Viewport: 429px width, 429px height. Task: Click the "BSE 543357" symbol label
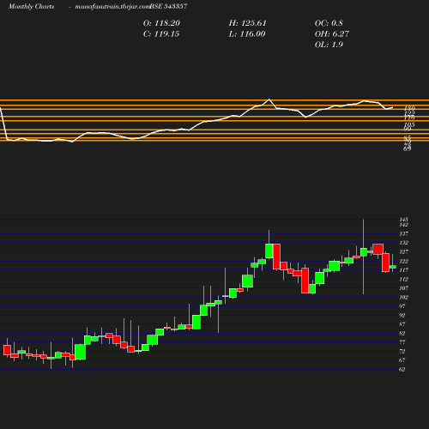168,6
